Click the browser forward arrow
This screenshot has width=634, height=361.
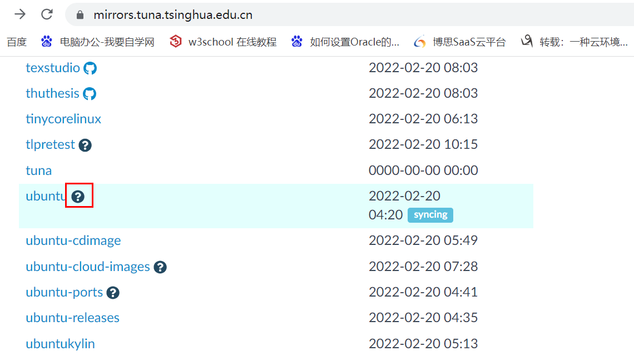click(x=20, y=14)
